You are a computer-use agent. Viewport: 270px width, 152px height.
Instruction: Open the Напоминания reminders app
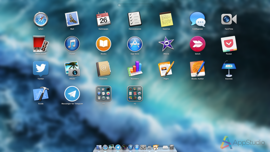pyautogui.click(x=135, y=19)
